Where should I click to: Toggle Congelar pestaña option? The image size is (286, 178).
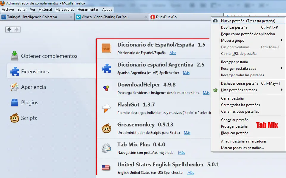point(248,120)
